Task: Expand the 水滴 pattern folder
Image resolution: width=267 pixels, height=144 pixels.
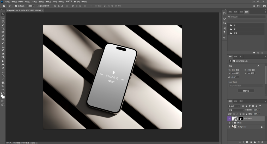Action: pos(229,33)
